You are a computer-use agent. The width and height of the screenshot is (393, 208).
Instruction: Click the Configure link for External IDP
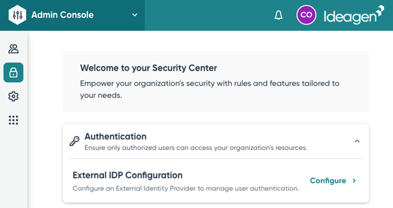[328, 180]
